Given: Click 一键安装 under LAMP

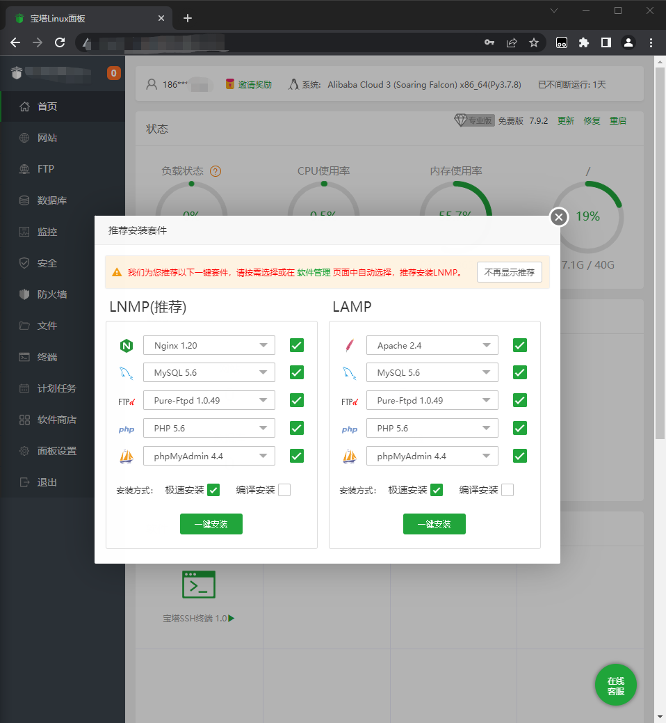Looking at the screenshot, I should (x=434, y=524).
